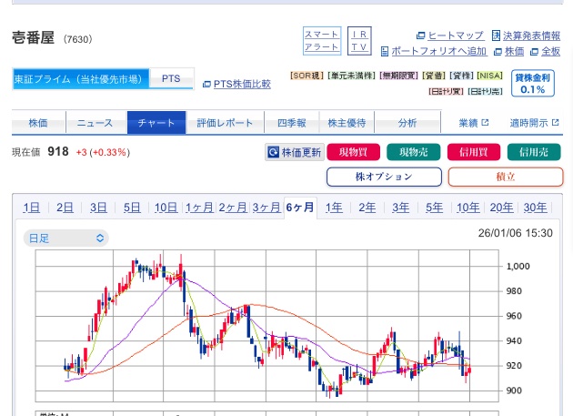Select 20年 chart period

[501, 208]
